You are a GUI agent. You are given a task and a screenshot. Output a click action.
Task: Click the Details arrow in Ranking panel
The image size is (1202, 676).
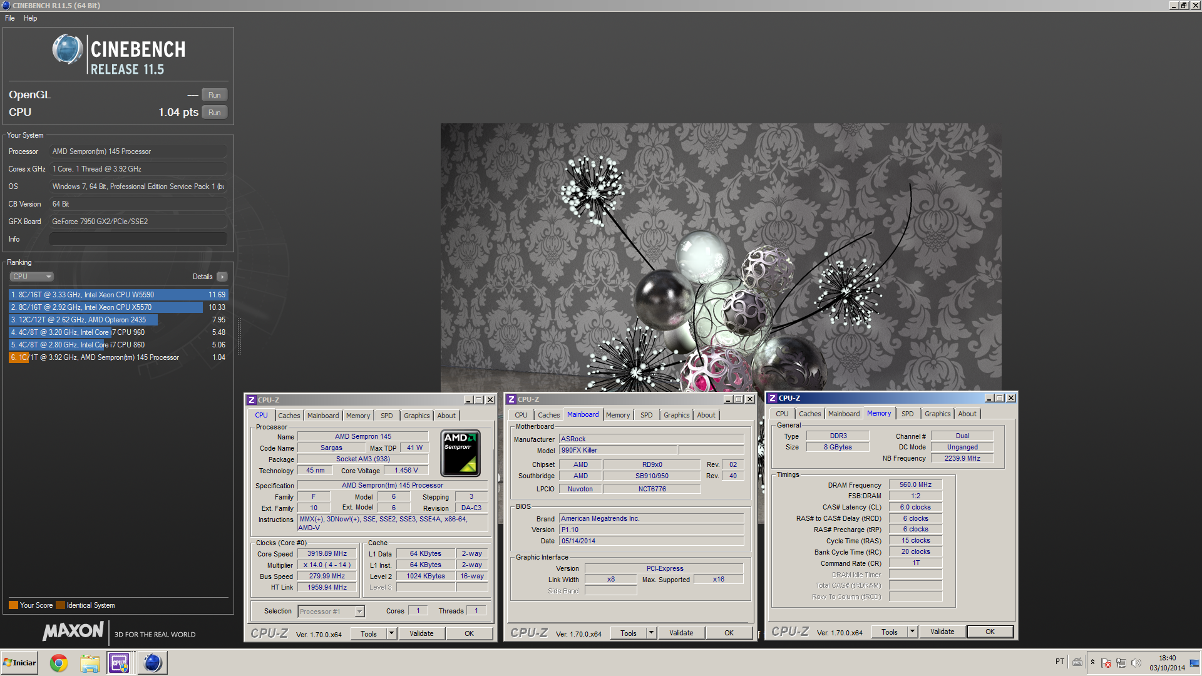(x=222, y=277)
